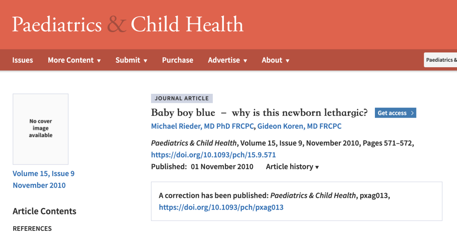The image size is (457, 238).
Task: Click the Get access arrow chevron
Action: point(413,113)
